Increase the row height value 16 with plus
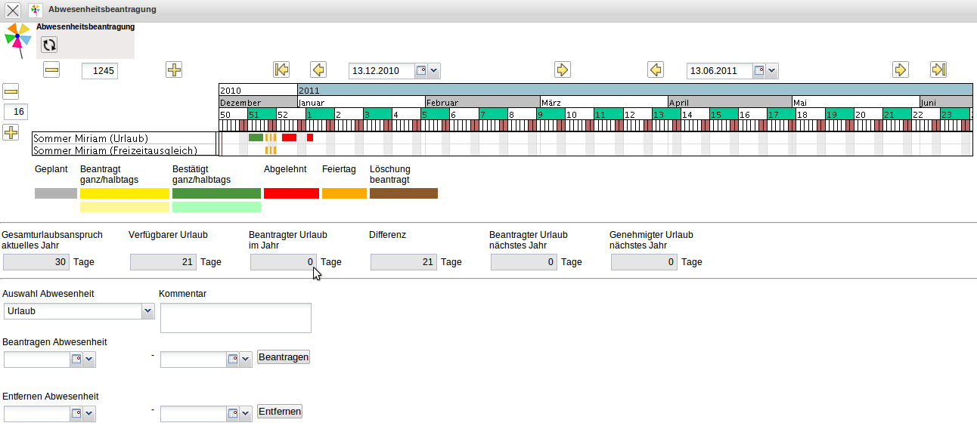Viewport: 977px width, 426px height. point(11,133)
